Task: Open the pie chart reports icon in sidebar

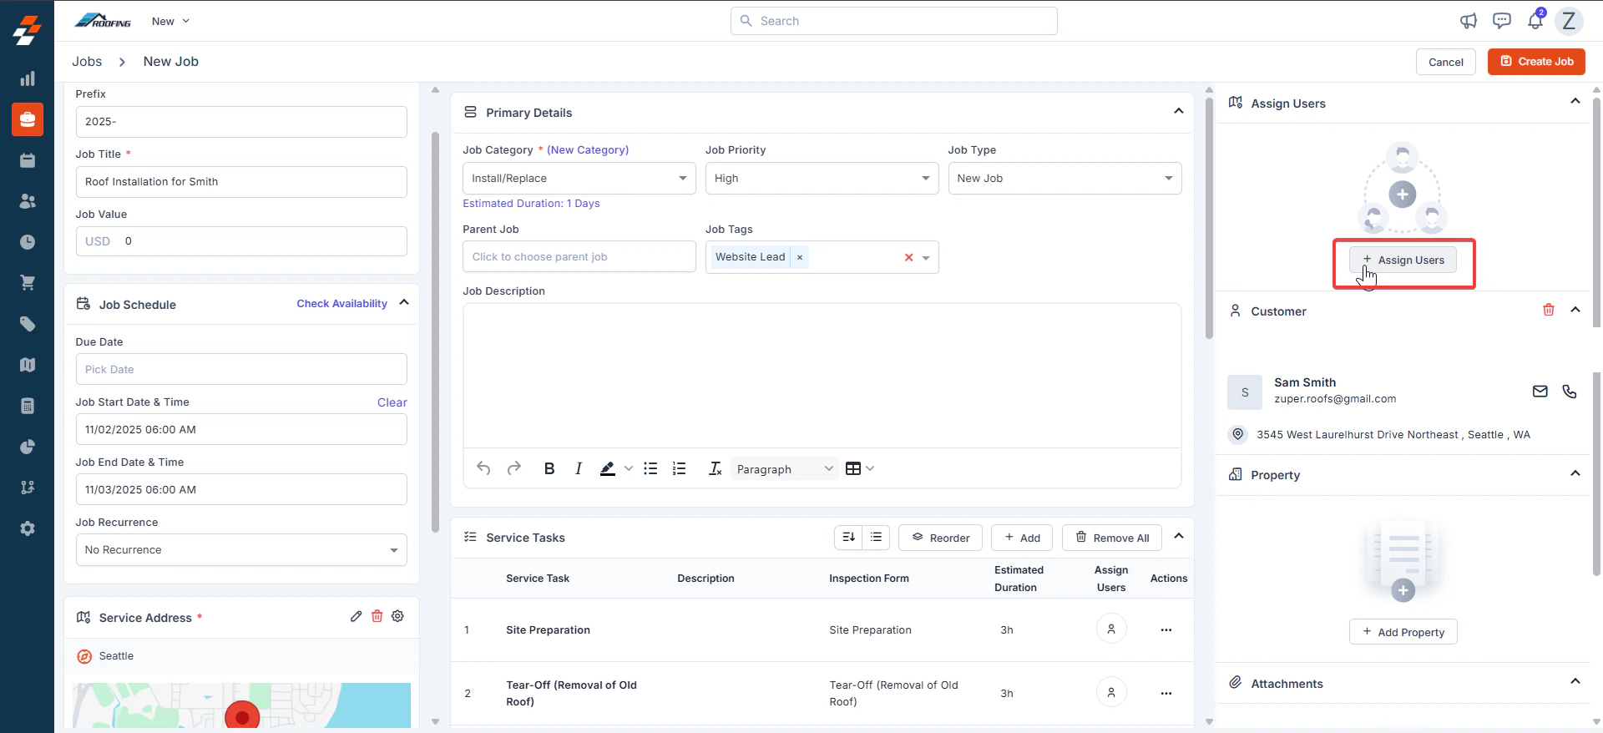Action: coord(28,447)
